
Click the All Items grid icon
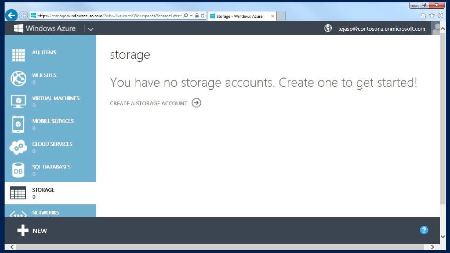coord(18,55)
